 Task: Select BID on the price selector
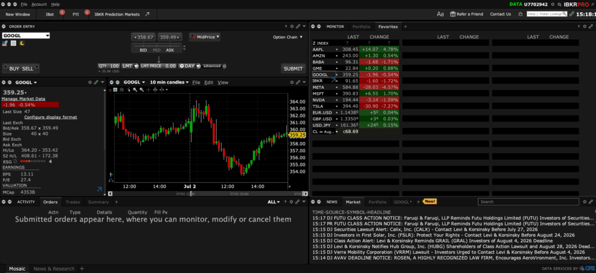coord(143,50)
